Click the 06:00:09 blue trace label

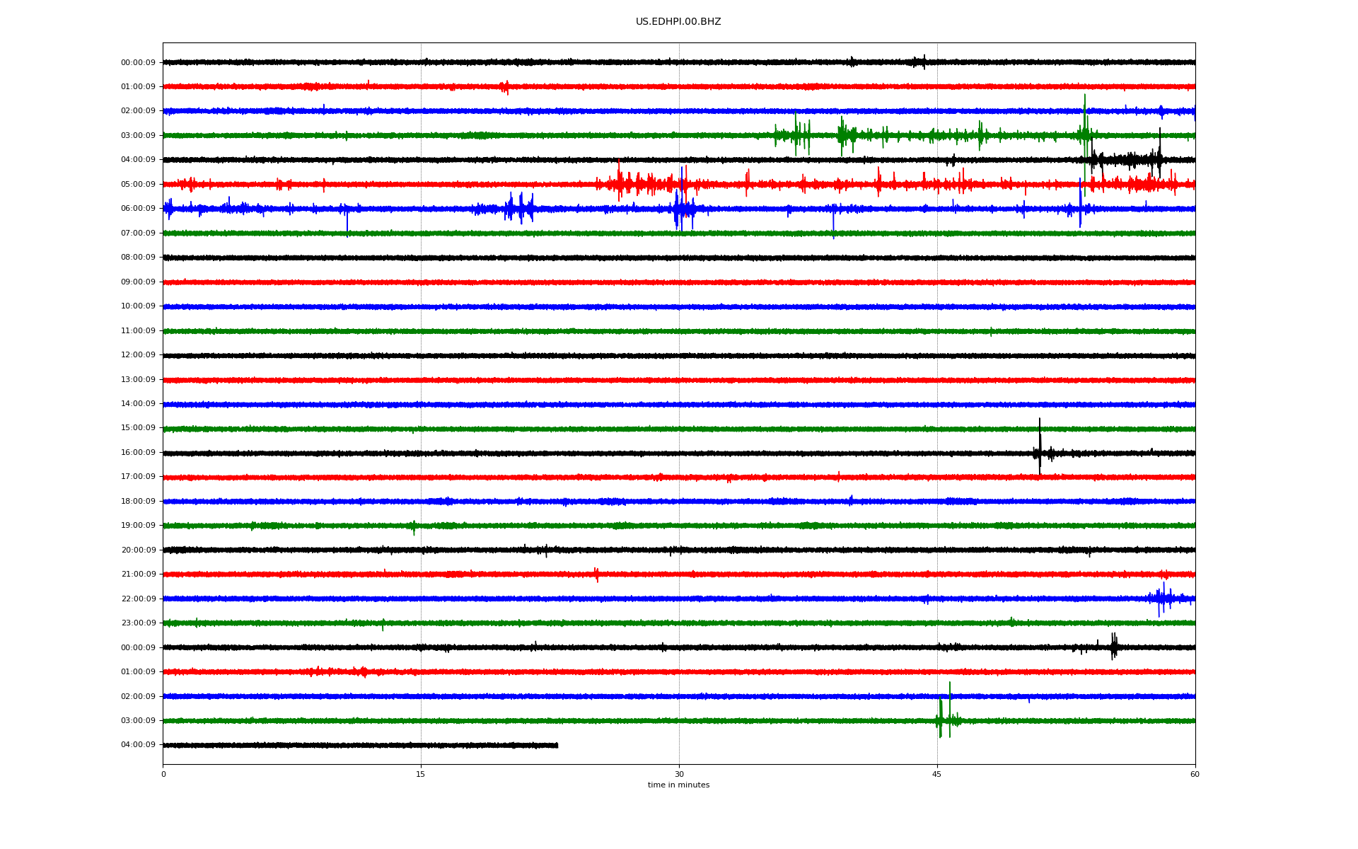(138, 209)
